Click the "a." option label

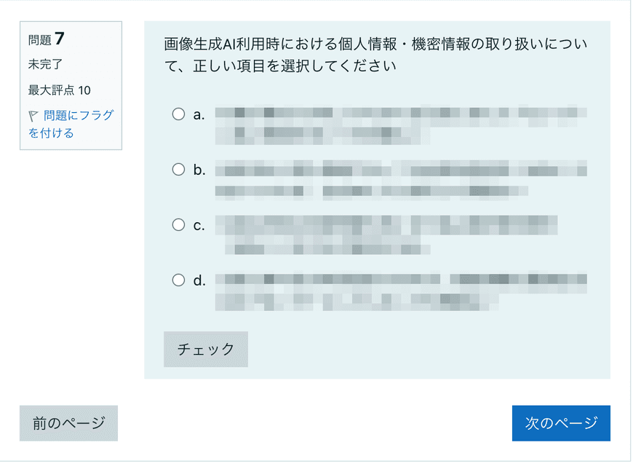pos(199,115)
